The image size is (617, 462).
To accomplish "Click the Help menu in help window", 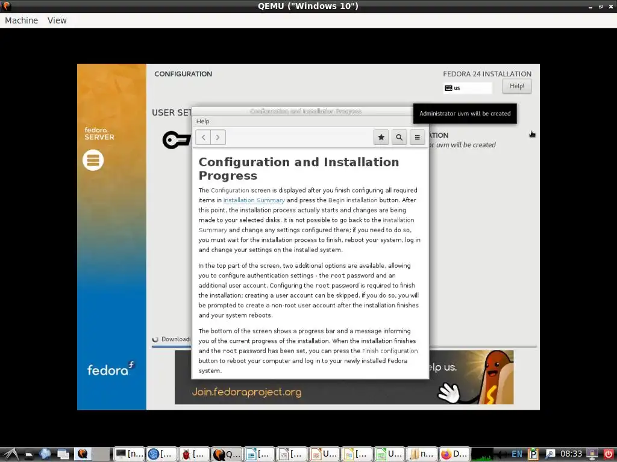I will (x=202, y=122).
